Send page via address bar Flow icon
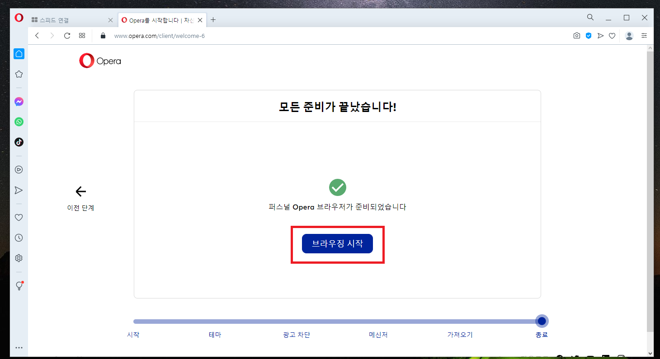Viewport: 660px width, 359px height. click(x=600, y=36)
